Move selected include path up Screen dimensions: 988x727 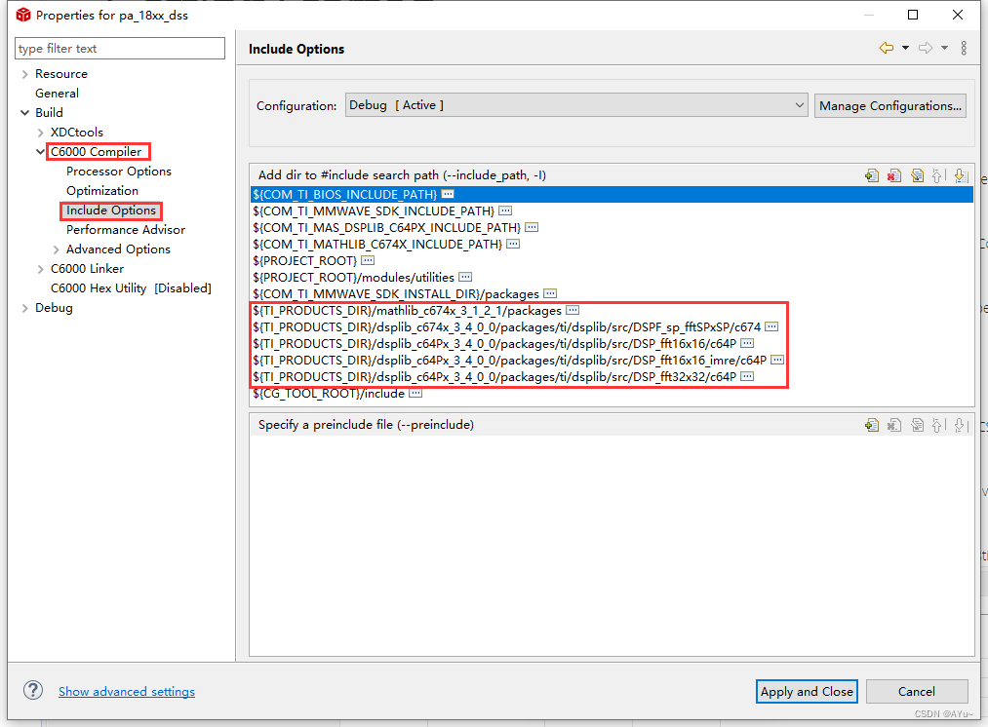coord(938,175)
